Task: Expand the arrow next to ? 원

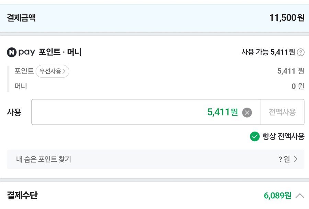Action: click(296, 159)
